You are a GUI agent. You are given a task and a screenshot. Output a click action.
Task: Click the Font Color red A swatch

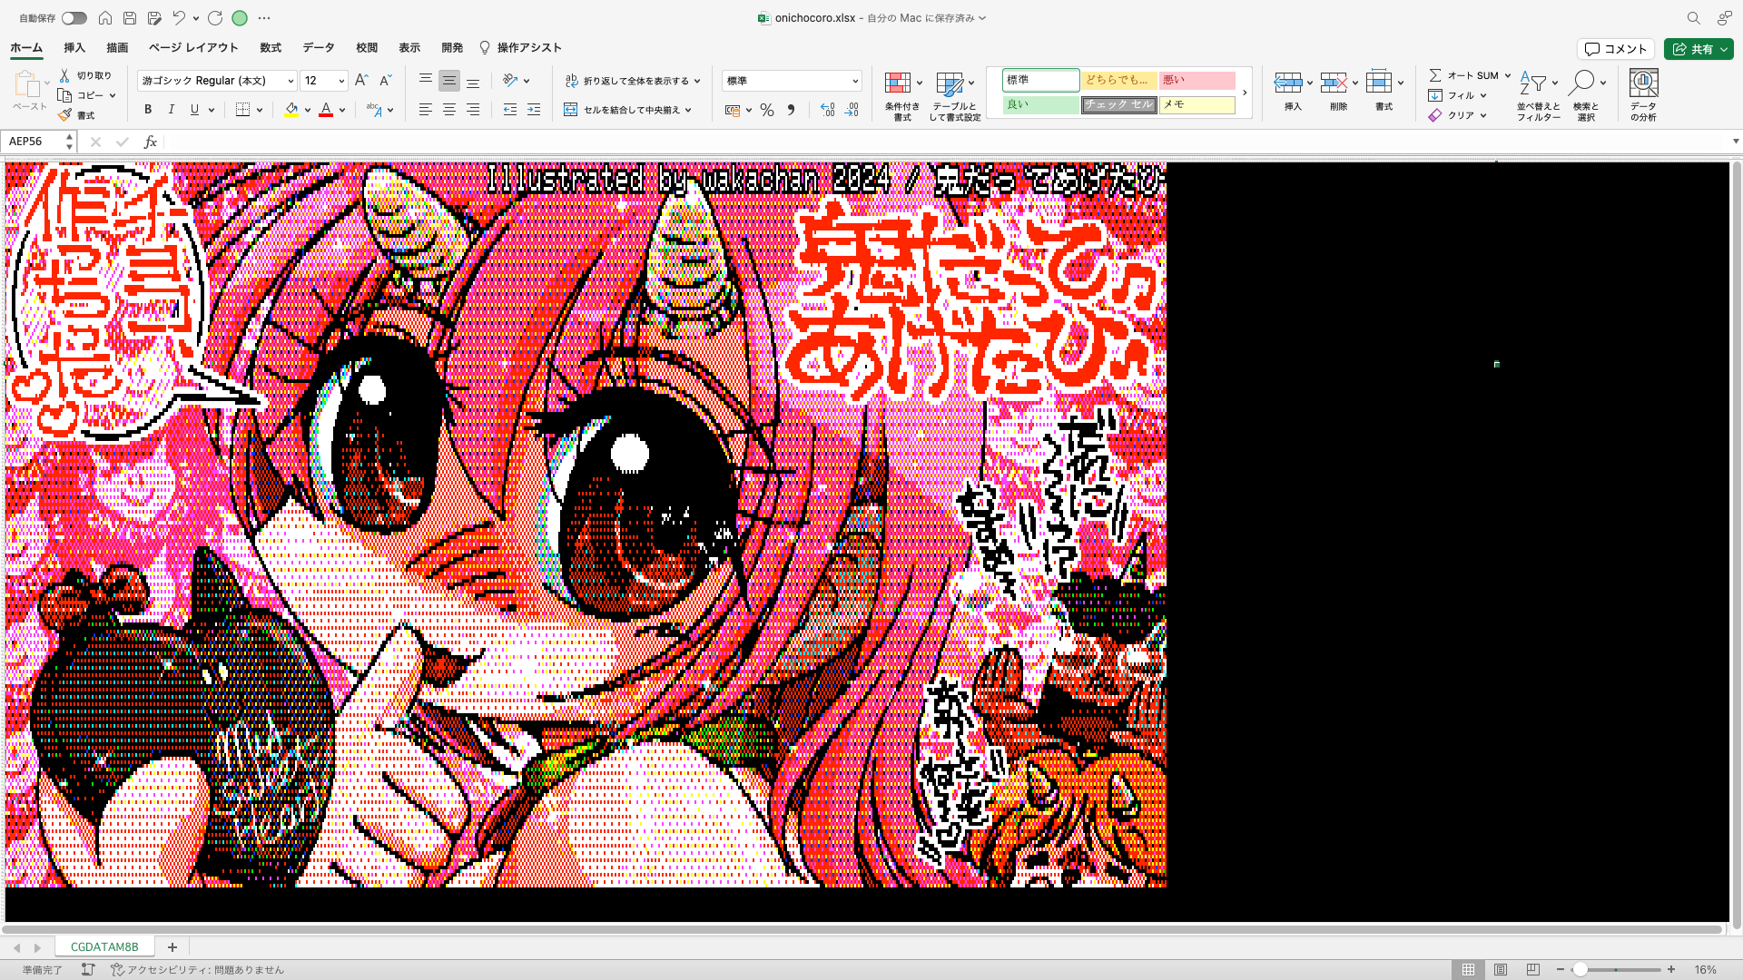[x=326, y=110]
